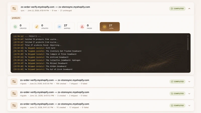The image size is (201, 113).
Task: Click the sync arrows icon of the 9:59:16 PM entry
Action: click(x=14, y=9)
